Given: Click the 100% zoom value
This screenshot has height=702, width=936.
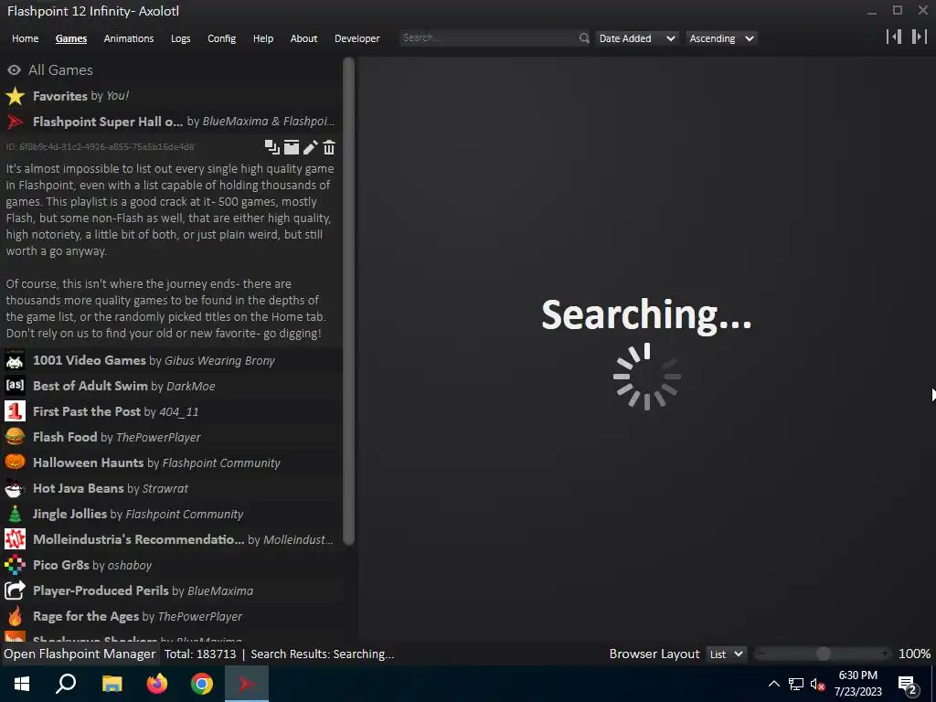Looking at the screenshot, I should coord(914,654).
